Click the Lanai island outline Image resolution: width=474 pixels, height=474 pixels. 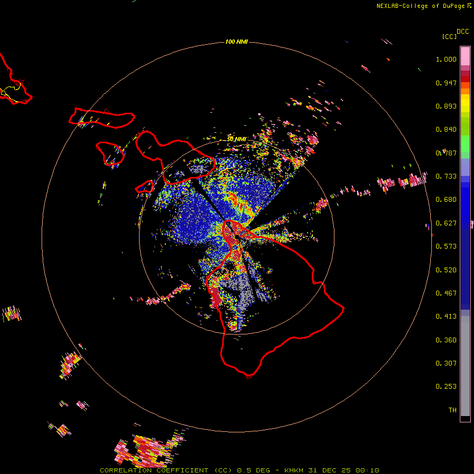coord(110,154)
